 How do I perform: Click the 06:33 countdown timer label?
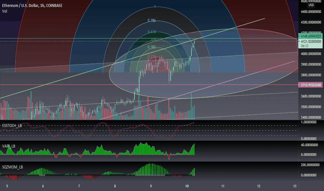click(305, 46)
